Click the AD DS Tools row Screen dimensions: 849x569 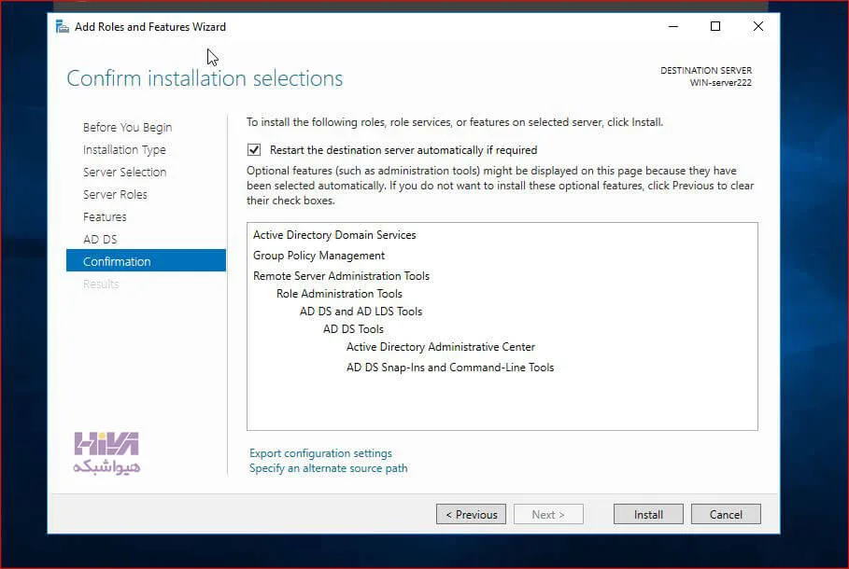click(x=353, y=329)
